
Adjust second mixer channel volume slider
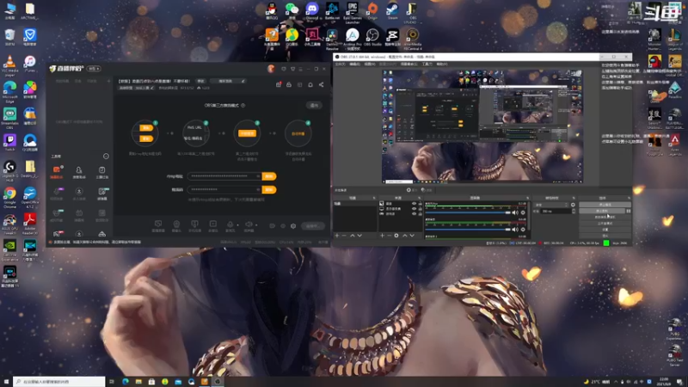tap(468, 229)
